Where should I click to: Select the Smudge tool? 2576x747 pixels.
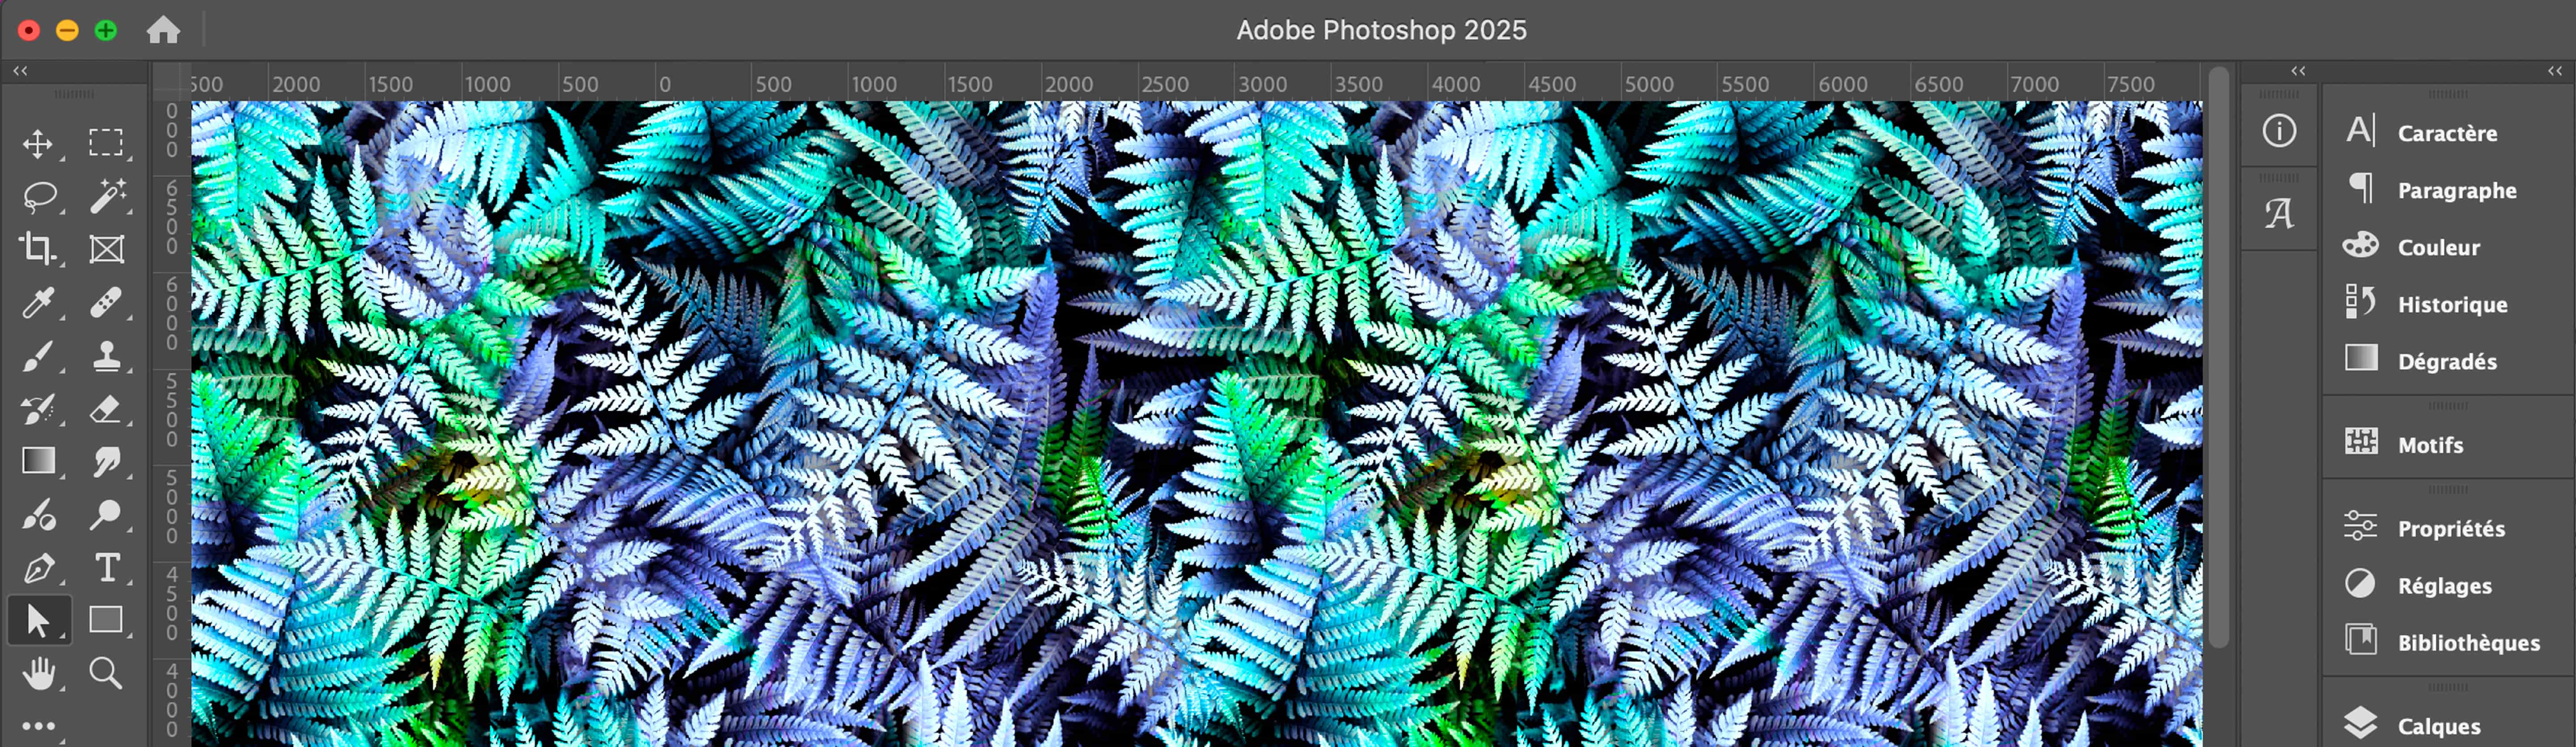tap(106, 461)
